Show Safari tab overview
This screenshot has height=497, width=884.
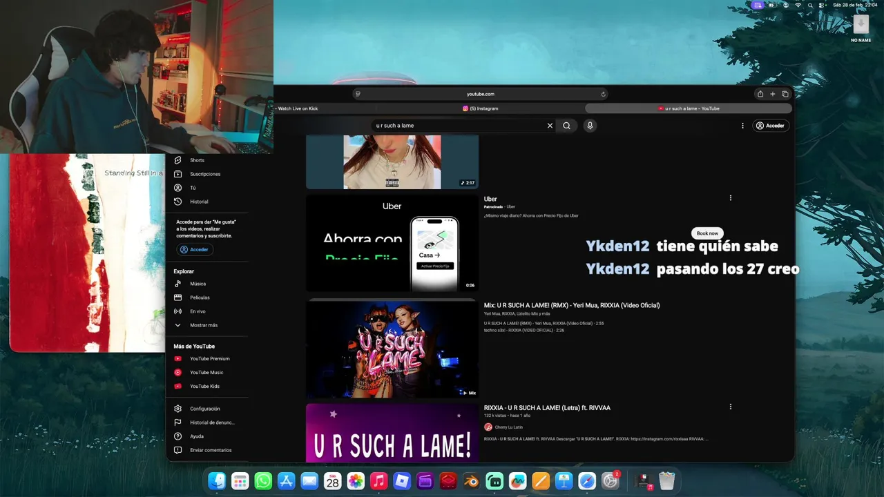coord(785,94)
